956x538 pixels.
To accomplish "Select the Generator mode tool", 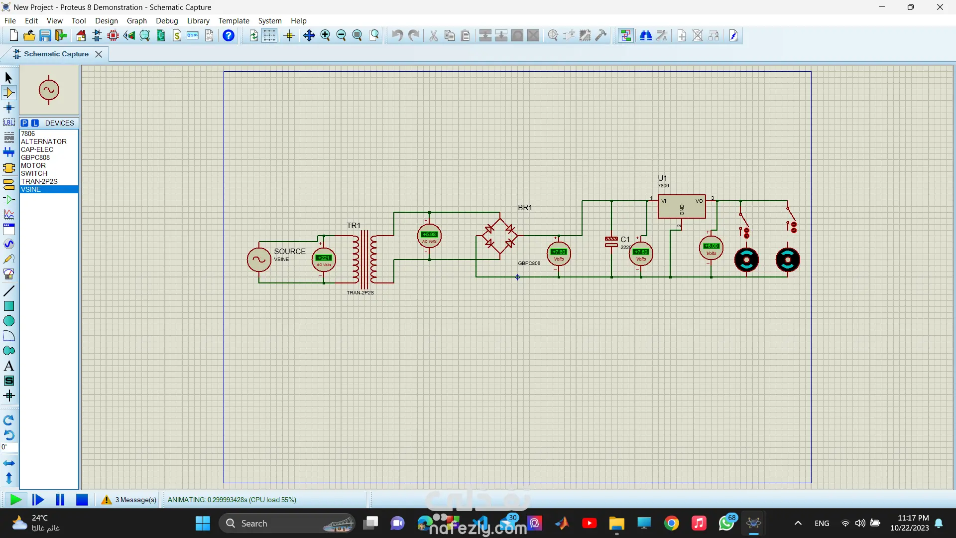I will pos(8,244).
